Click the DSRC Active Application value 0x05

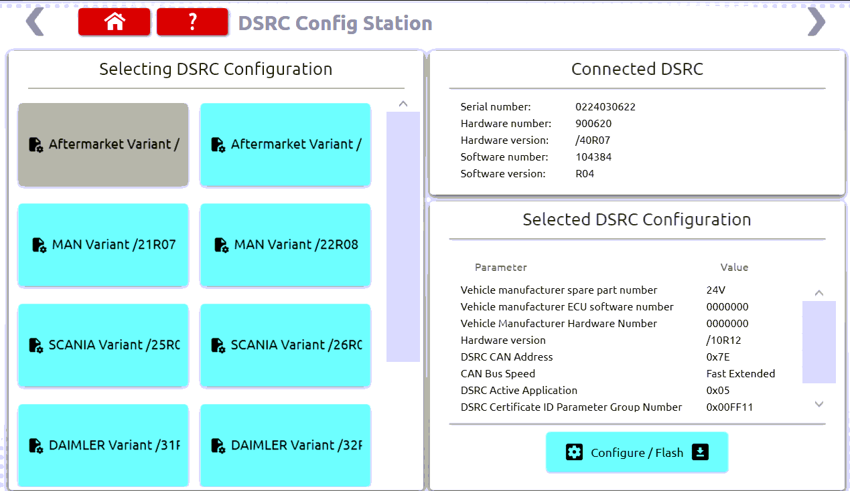pos(718,391)
